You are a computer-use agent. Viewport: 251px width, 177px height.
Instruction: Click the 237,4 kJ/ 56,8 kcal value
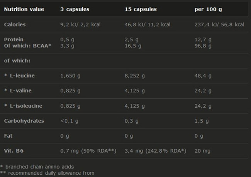click(x=219, y=25)
